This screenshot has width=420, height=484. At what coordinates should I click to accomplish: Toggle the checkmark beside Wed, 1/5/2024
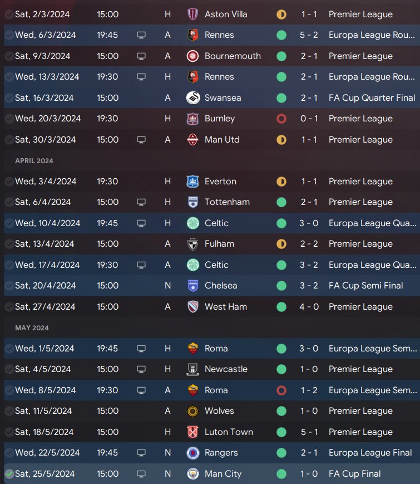(x=9, y=348)
